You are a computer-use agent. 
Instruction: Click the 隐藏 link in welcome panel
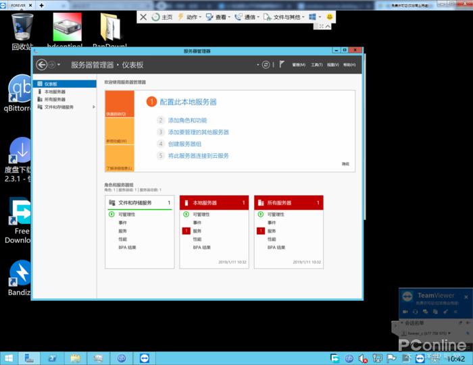345,164
